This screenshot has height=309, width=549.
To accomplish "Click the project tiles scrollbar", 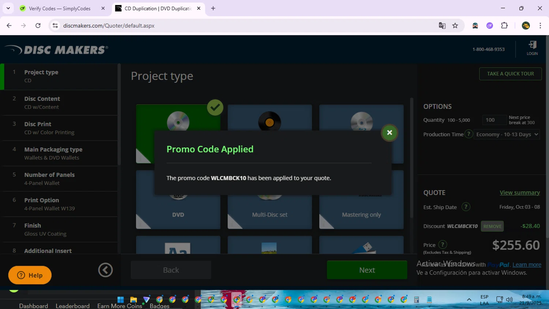I will point(411,158).
